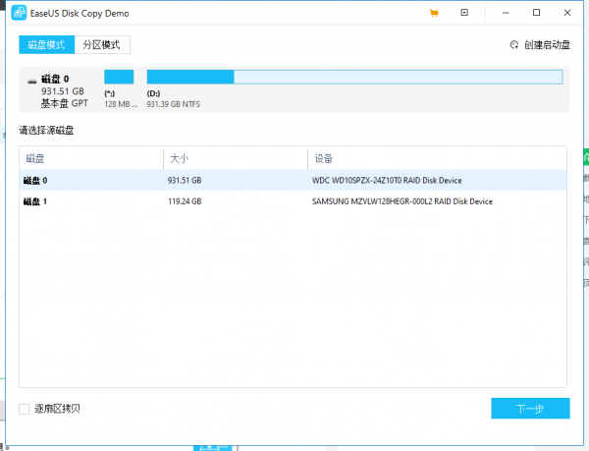The height and width of the screenshot is (451, 589).
Task: Select the 128 MB (*:) partition block
Action: point(119,77)
